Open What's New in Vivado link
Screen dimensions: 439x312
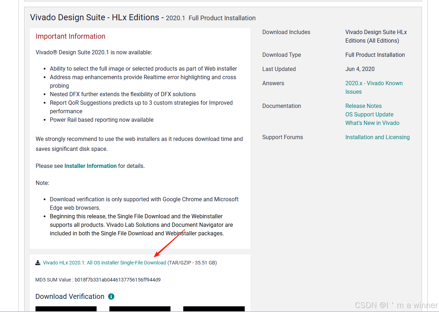(372, 123)
